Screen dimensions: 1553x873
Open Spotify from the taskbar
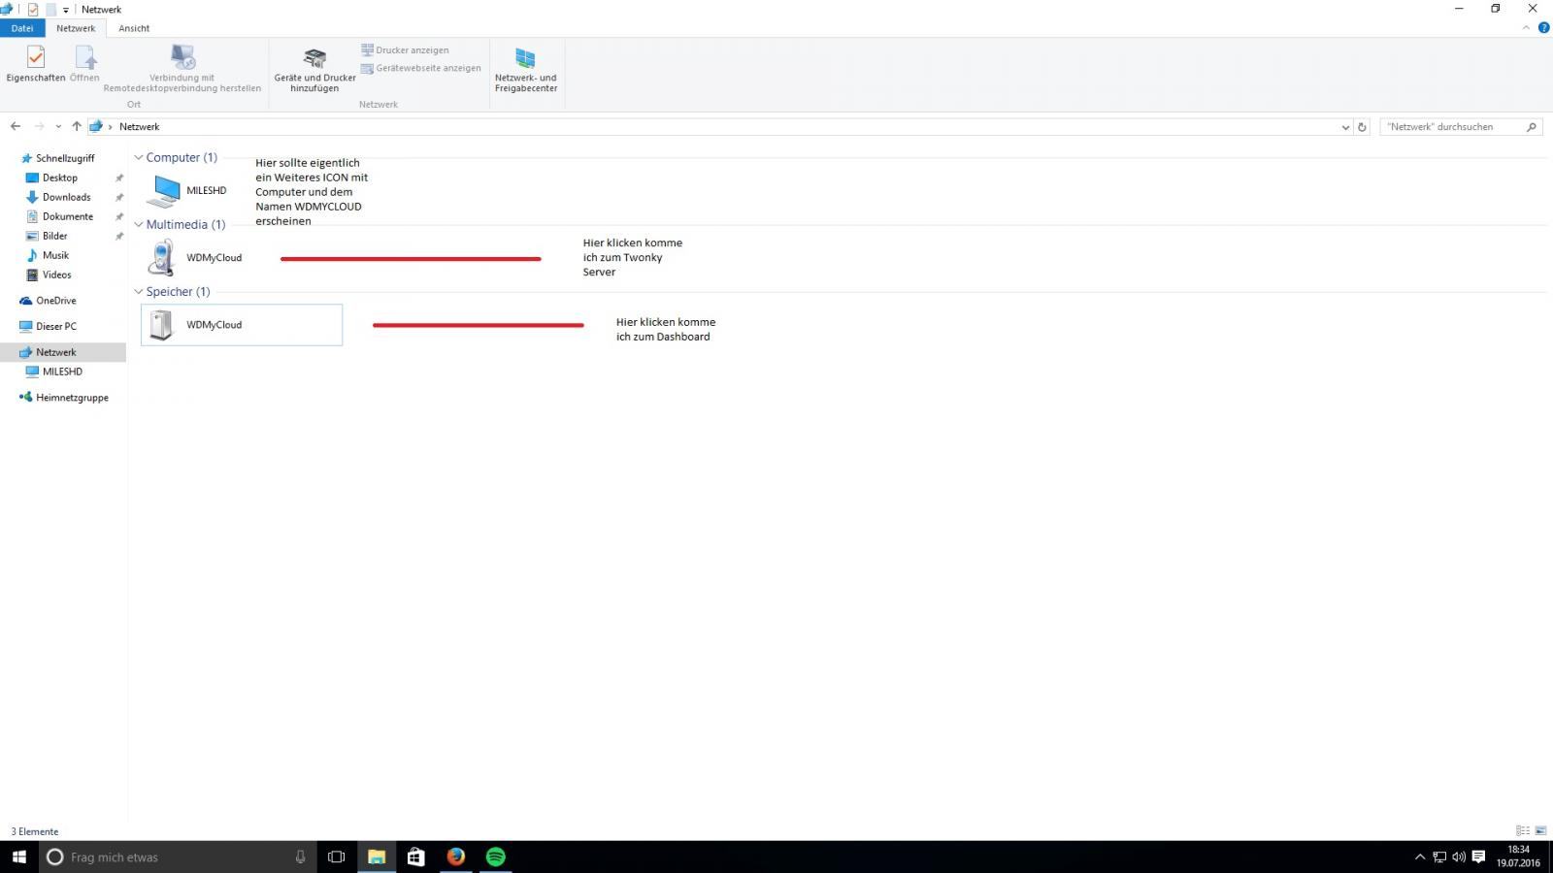495,857
